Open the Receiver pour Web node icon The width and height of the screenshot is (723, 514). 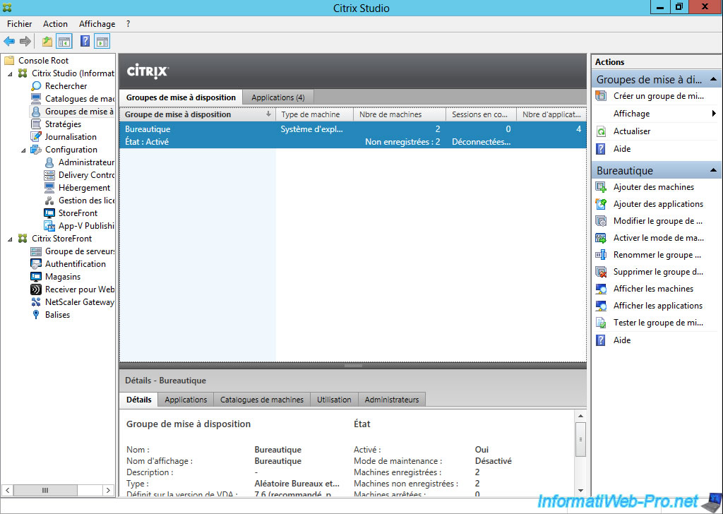click(36, 289)
